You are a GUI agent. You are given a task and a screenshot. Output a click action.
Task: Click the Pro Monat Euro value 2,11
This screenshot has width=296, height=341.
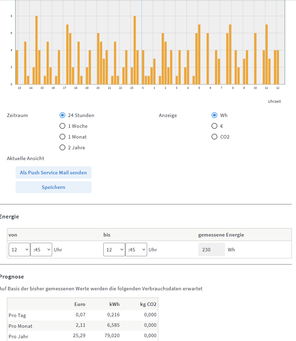[80, 325]
